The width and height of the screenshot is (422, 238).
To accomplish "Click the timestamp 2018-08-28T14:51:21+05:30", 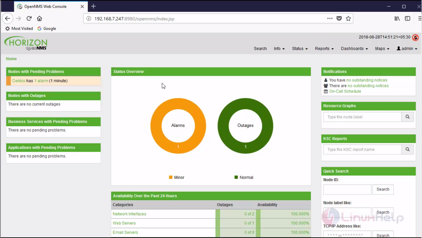I will coord(385,37).
